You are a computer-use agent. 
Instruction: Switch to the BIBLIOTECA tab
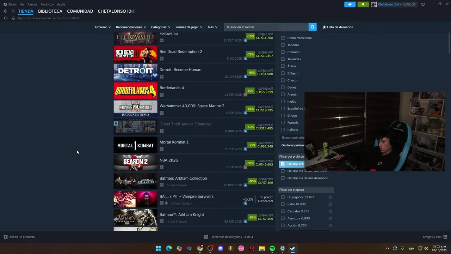pyautogui.click(x=50, y=11)
